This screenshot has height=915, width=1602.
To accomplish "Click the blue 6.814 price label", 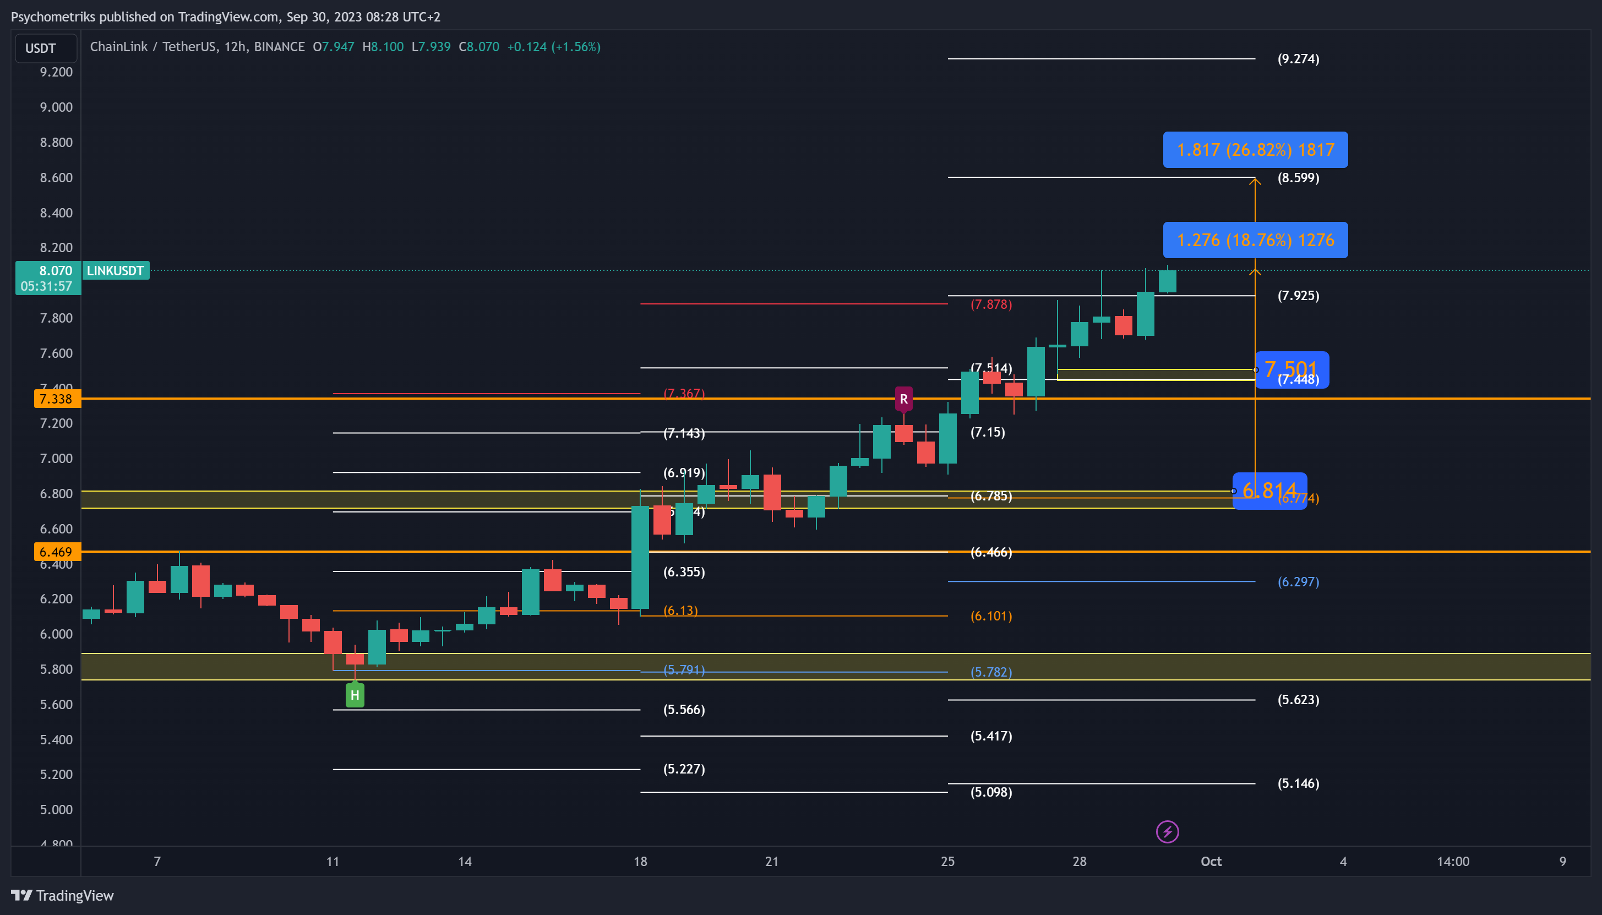I will click(x=1269, y=491).
